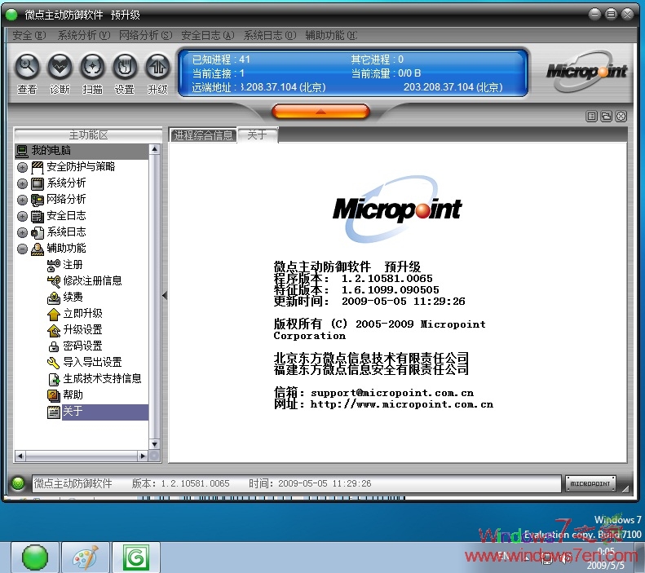Open the 系统分析(V) menu
645x573 pixels.
84,35
